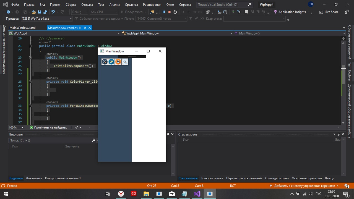
Task: Open the Обозреватель решений side panel
Action: pyautogui.click(x=350, y=42)
